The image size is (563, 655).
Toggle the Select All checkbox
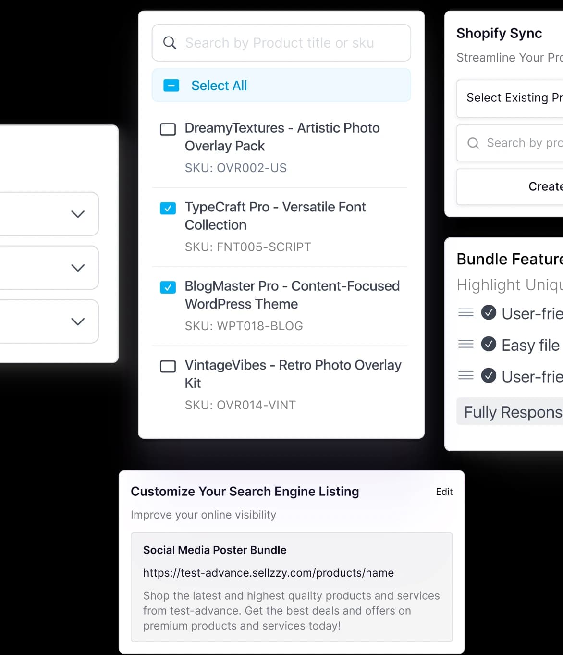(x=171, y=85)
